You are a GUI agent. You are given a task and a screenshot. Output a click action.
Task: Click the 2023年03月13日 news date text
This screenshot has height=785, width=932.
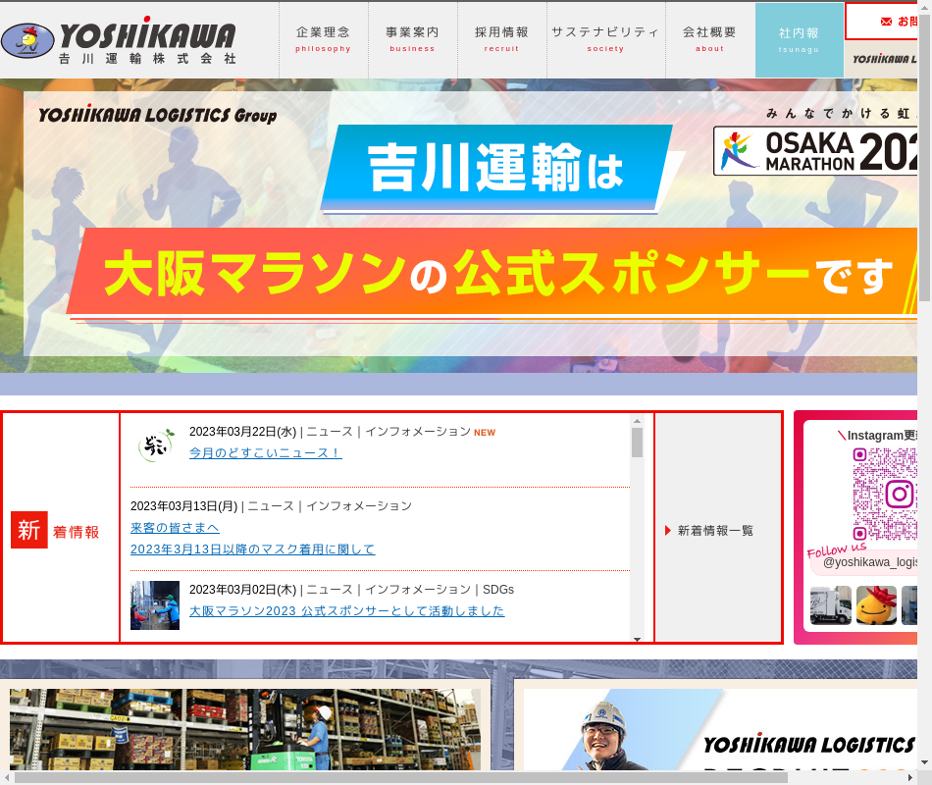tap(183, 506)
